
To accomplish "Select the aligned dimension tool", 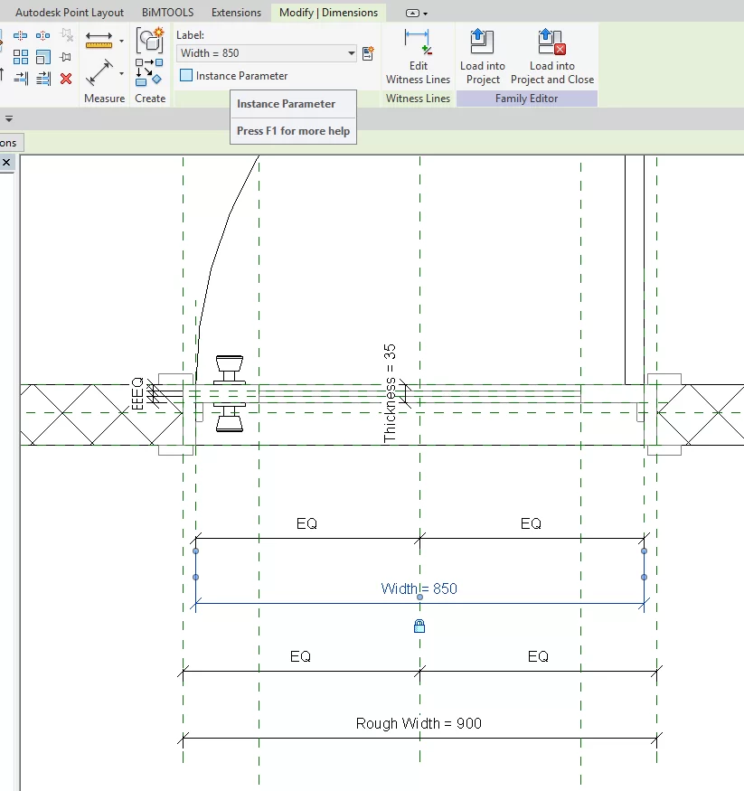I will point(99,71).
